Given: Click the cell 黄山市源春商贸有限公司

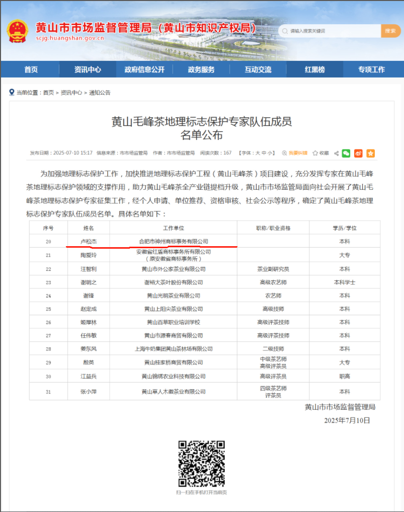Looking at the screenshot, I should tap(173, 336).
